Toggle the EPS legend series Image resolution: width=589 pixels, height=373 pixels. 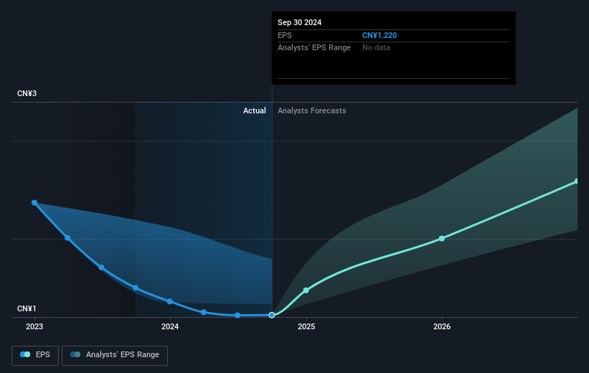35,355
